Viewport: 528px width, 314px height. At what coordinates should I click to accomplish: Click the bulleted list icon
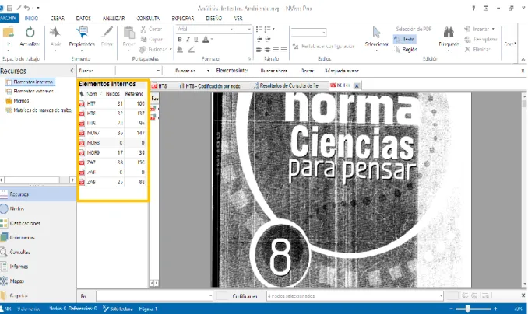pyautogui.click(x=259, y=29)
